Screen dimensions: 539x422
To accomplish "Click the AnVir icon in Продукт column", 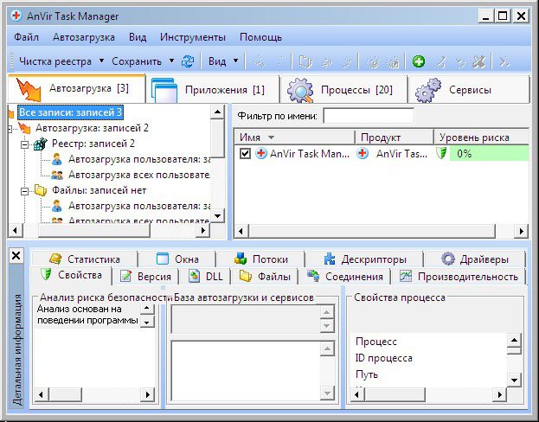I will pyautogui.click(x=362, y=153).
